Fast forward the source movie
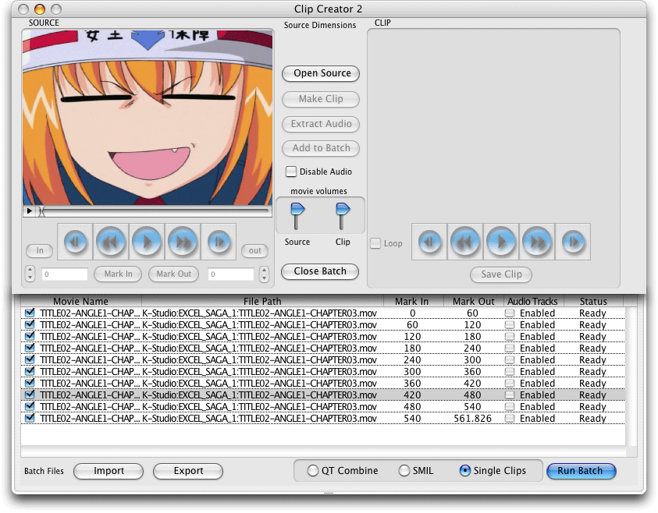Image resolution: width=658 pixels, height=513 pixels. pyautogui.click(x=183, y=242)
